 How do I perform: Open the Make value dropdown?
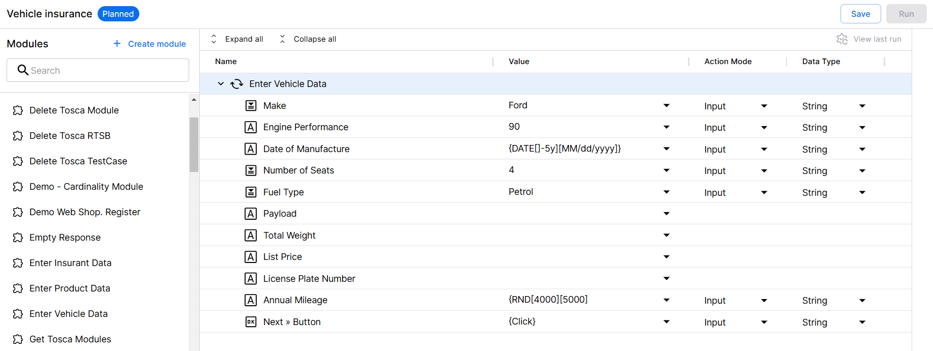[x=666, y=106]
